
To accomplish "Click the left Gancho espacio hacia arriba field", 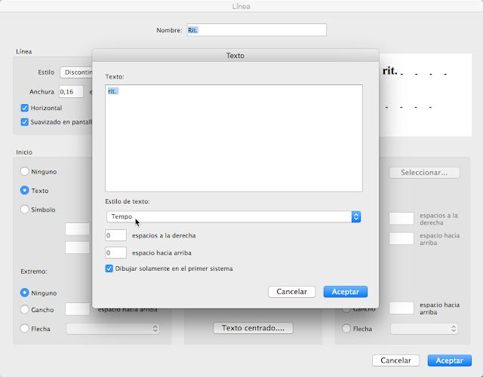I will (x=77, y=309).
